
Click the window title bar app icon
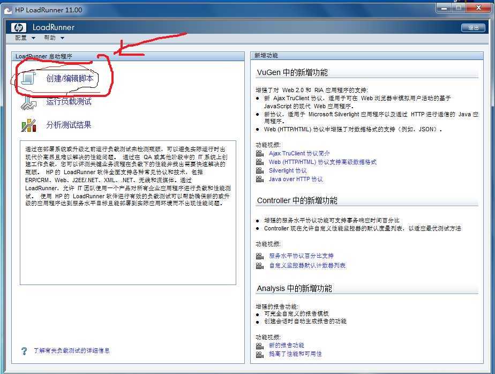coord(8,10)
